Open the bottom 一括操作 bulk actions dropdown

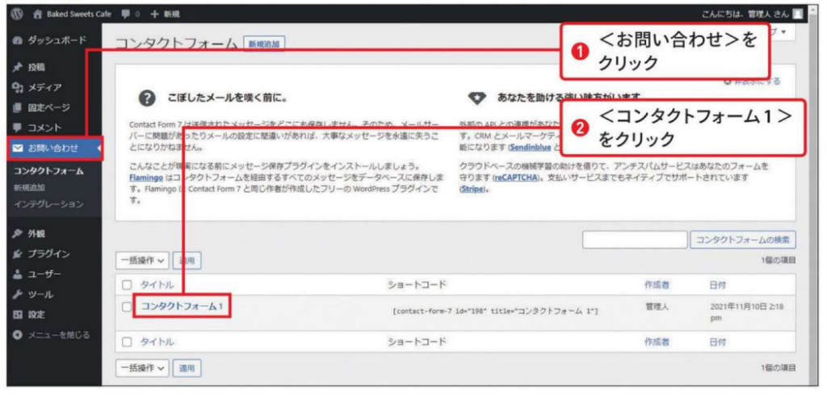tap(142, 368)
